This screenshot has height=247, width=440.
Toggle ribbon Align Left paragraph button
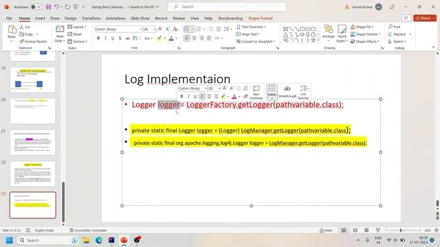click(x=187, y=38)
